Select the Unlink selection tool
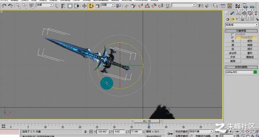Screen dimensions: 259x137 click(x=25, y=6)
